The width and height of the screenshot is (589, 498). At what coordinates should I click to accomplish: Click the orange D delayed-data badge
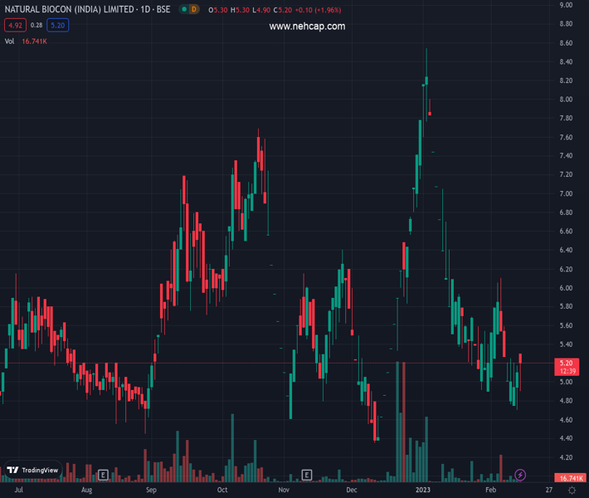click(193, 9)
